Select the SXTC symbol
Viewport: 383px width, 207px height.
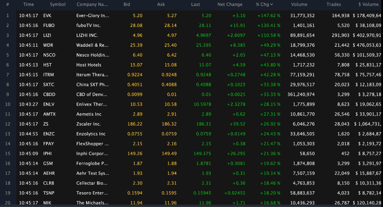(49, 84)
